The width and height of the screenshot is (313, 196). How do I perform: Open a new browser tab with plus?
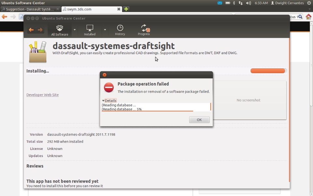[126, 9]
